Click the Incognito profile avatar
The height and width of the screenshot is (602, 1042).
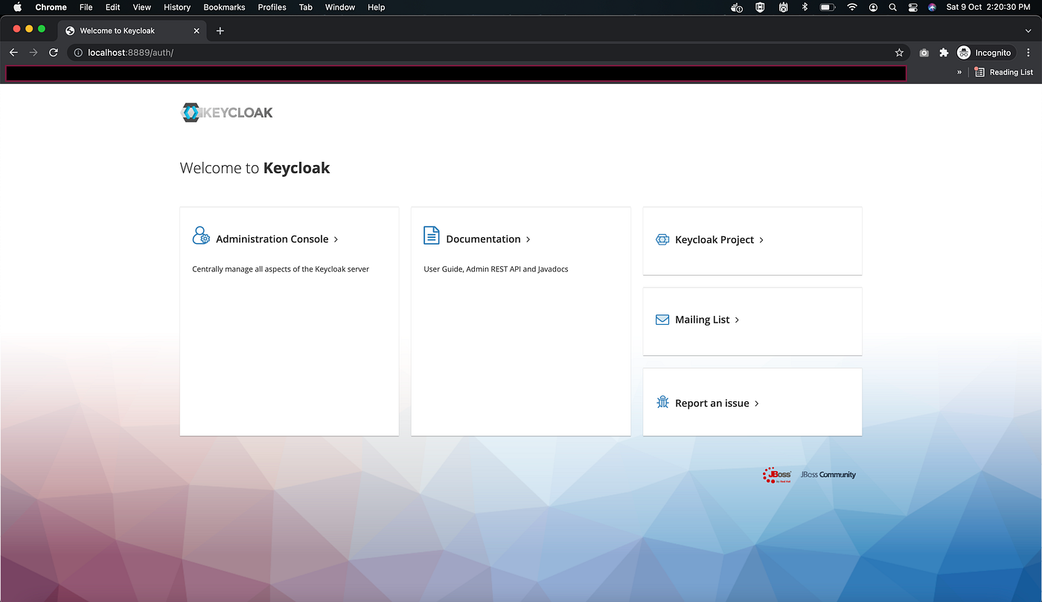[x=963, y=52]
